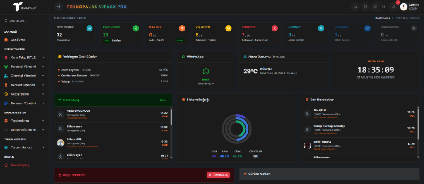Collapse the sidebar with the arrow button
The width and height of the screenshot is (424, 184).
(x=58, y=7)
